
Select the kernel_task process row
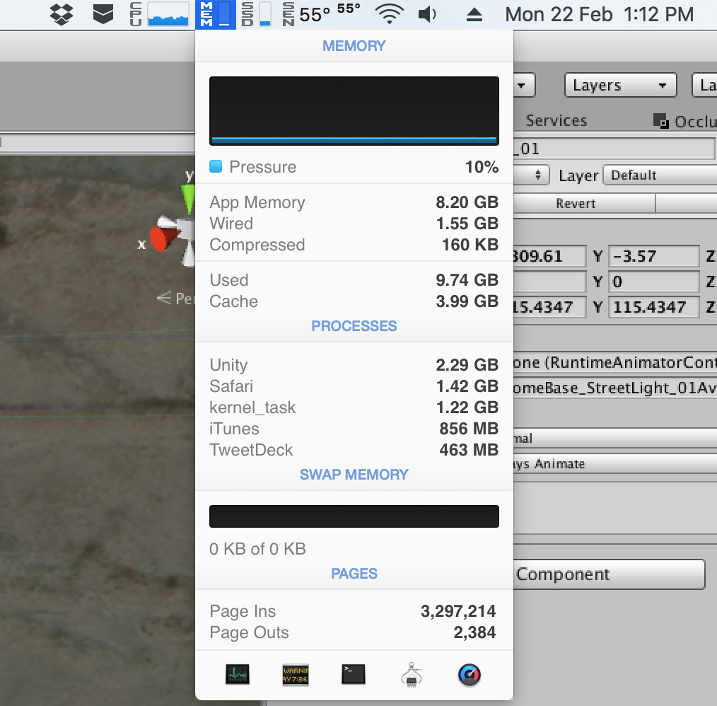tap(354, 407)
